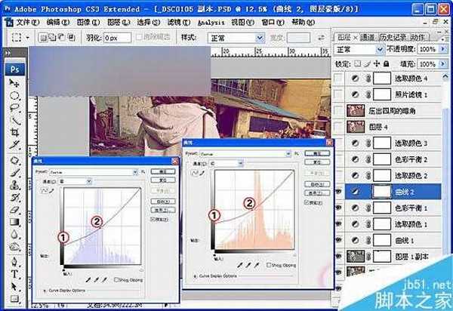Click the Lock All padlock icon
Screen dimensions: 453x311
coord(387,63)
